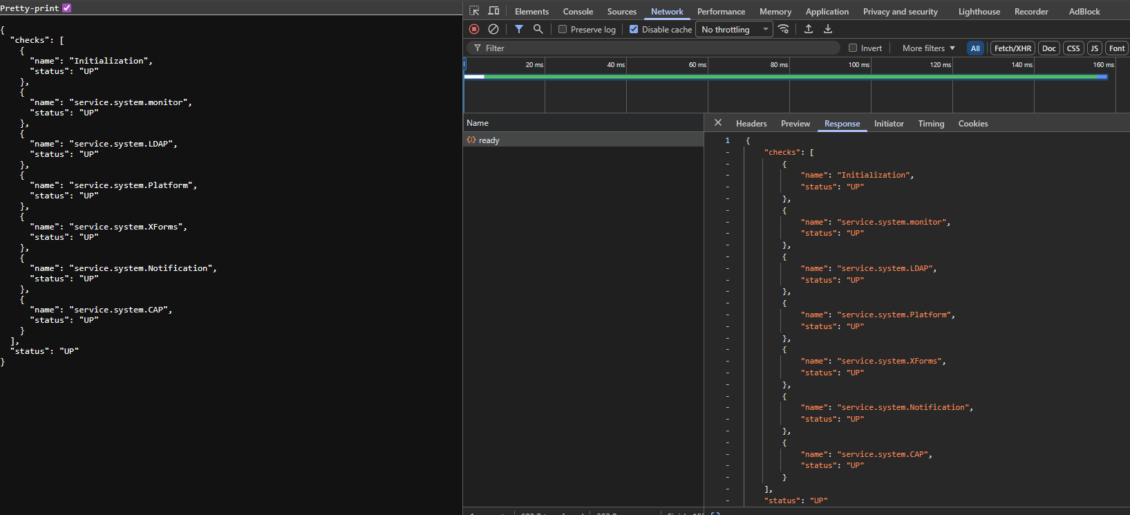Screen dimensions: 1130x515
Task: Open network conditions settings icon
Action: (784, 29)
